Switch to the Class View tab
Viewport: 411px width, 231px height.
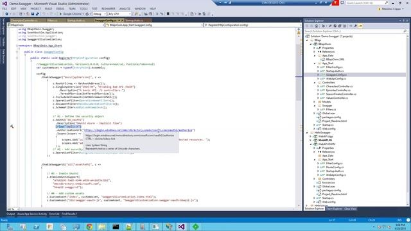pos(350,209)
